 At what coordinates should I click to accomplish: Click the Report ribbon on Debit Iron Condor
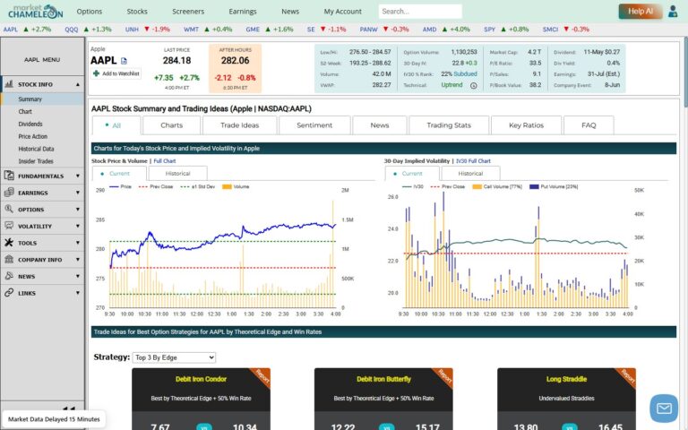tap(262, 376)
